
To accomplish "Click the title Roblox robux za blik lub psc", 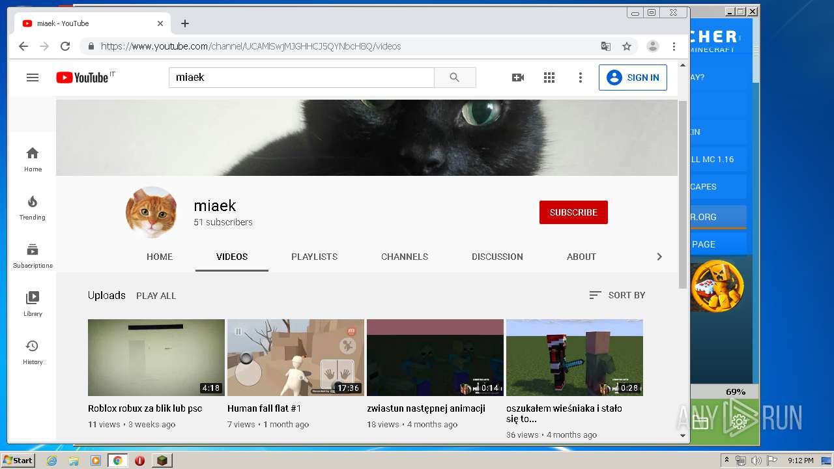I will [x=145, y=408].
